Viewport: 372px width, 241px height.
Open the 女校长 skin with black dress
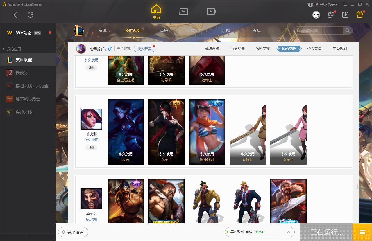[x=166, y=132]
